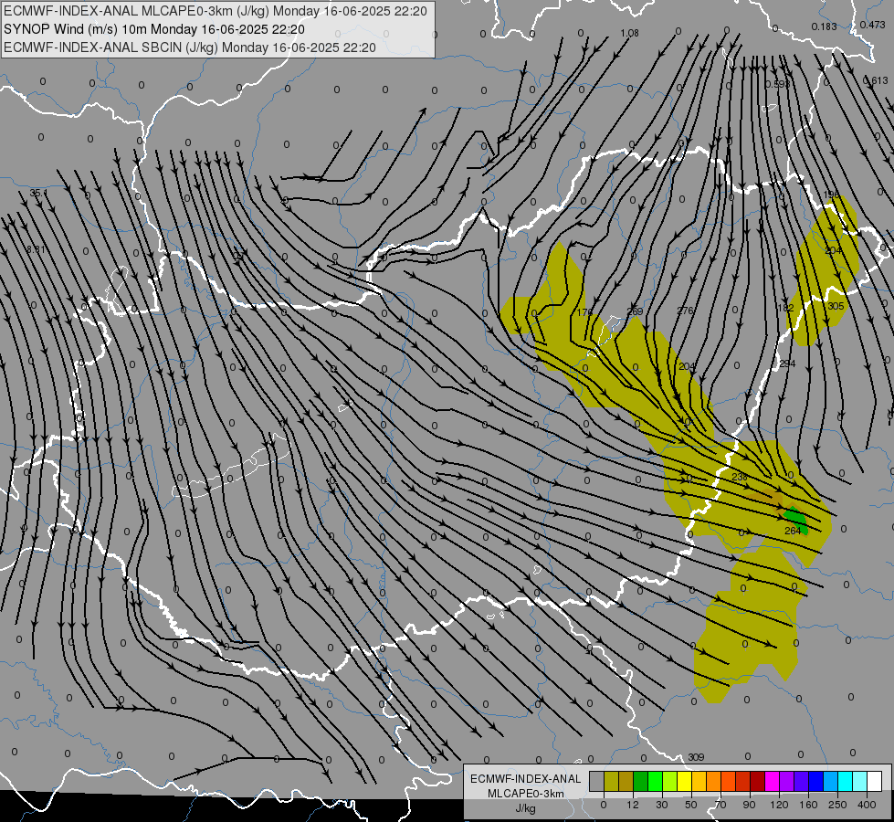The image size is (894, 822).
Task: Click the map value 1.08
Action: (x=629, y=33)
